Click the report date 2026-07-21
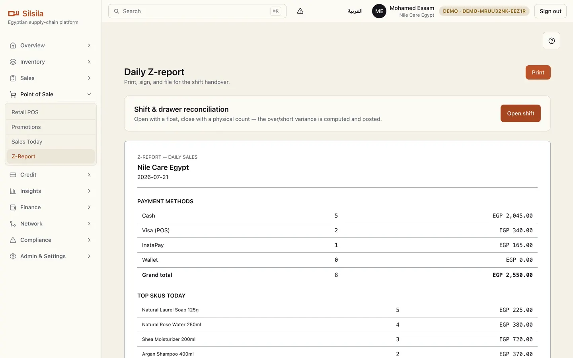This screenshot has height=358, width=573. point(153,177)
